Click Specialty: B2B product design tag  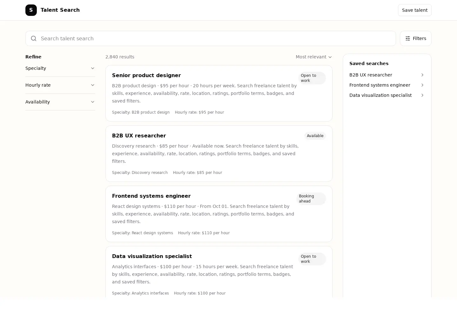[141, 112]
